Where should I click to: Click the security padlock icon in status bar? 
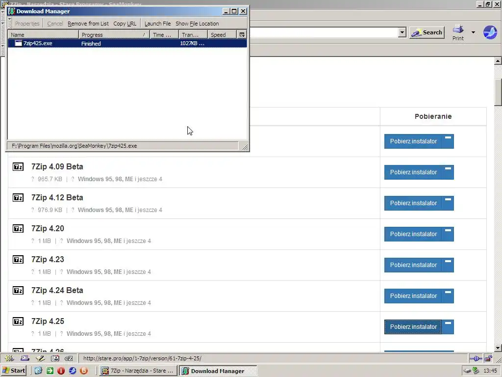pos(488,358)
